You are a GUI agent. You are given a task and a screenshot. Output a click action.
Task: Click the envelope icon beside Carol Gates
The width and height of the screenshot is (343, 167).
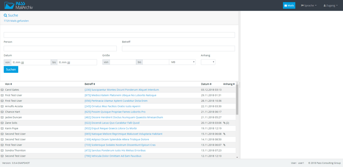tap(2, 90)
